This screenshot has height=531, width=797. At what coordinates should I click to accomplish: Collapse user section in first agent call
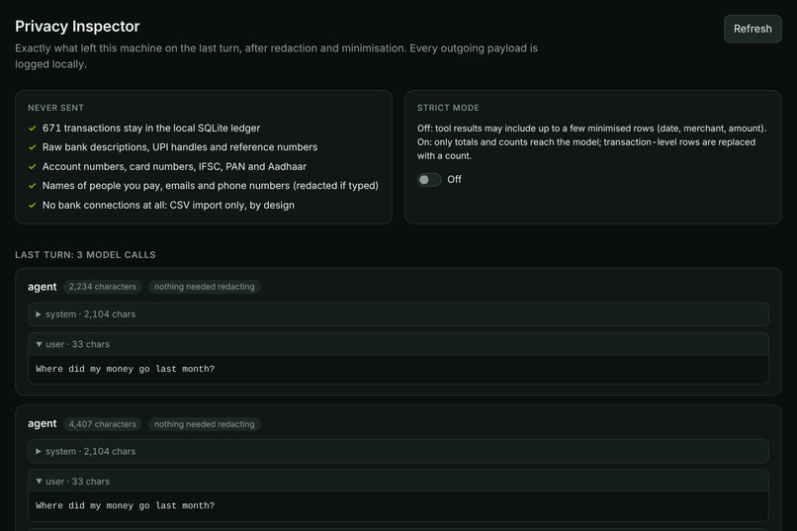coord(398,344)
